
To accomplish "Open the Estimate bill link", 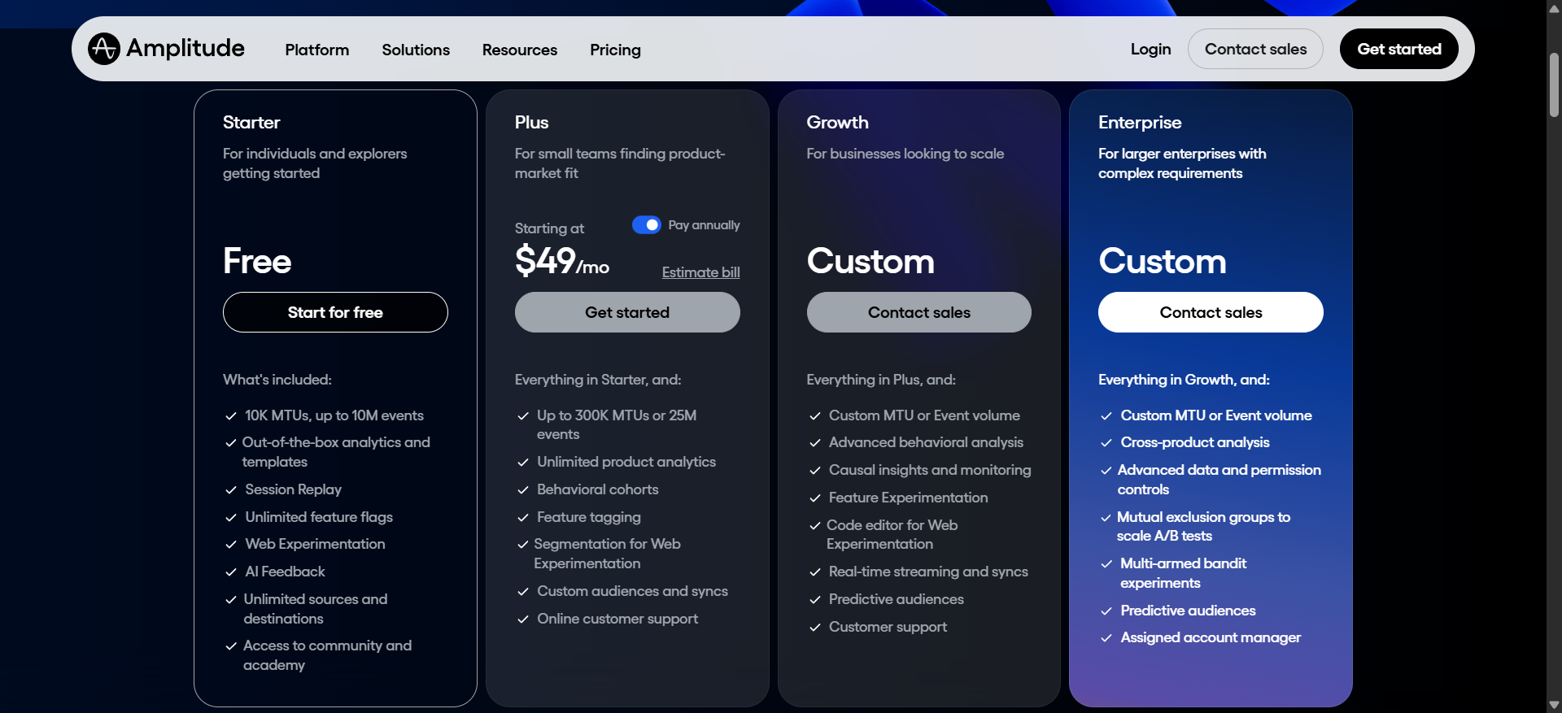I will pos(700,272).
